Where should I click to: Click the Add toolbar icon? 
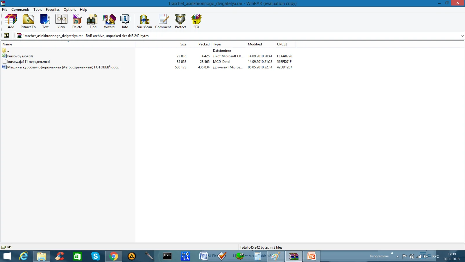(11, 22)
